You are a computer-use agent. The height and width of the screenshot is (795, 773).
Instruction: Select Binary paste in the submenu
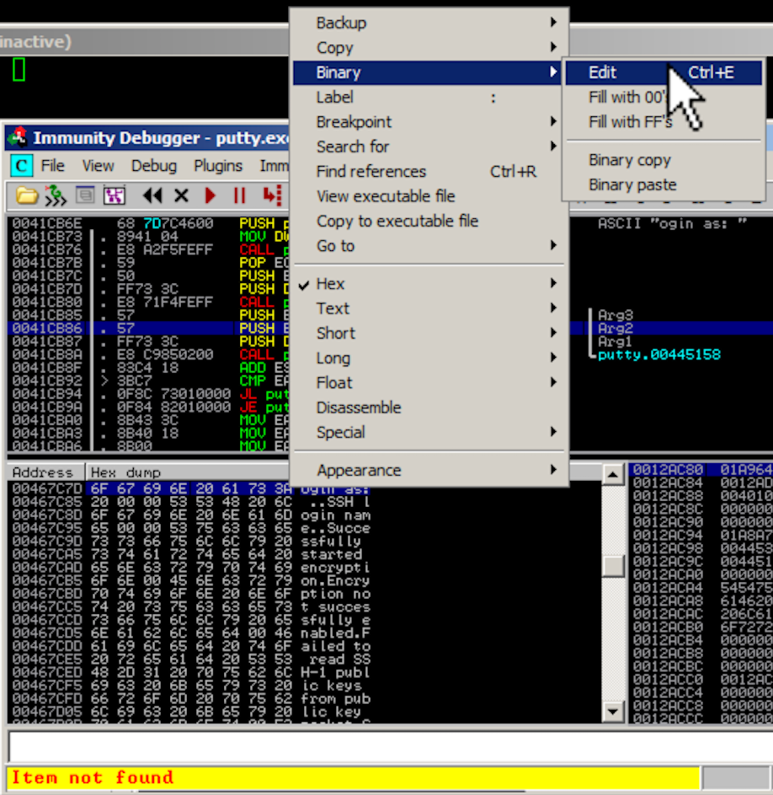coord(632,184)
